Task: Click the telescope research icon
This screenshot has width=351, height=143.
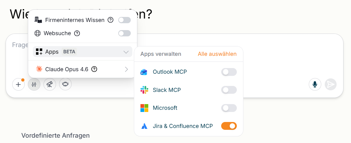Action: tap(50, 84)
